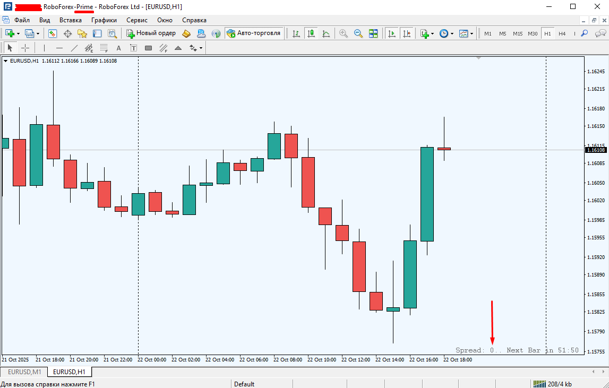Screen dimensions: 609x388
Task: Open the indicators list dropdown
Action: pos(432,33)
